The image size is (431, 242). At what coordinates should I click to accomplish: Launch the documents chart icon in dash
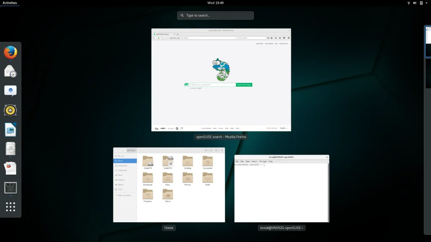pyautogui.click(x=11, y=168)
